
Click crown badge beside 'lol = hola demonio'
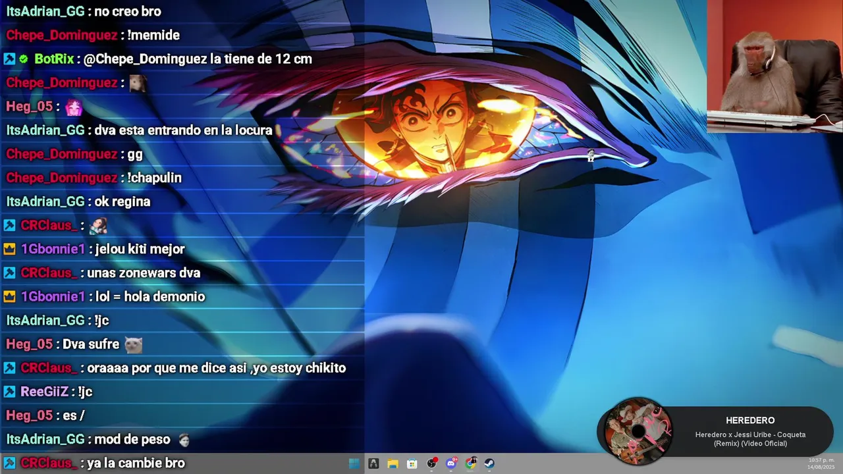9,297
